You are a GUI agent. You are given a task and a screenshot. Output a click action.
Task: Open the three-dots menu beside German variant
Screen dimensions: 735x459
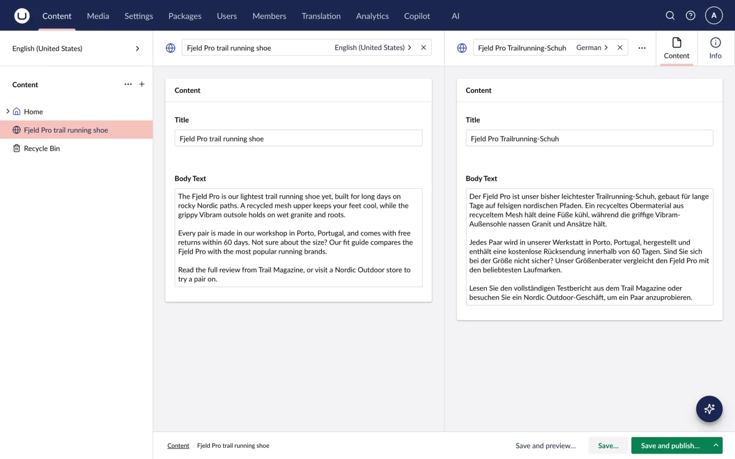pos(642,48)
